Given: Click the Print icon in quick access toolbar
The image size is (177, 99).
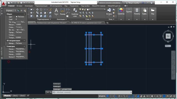Looking at the screenshot, I should tap(21, 2).
